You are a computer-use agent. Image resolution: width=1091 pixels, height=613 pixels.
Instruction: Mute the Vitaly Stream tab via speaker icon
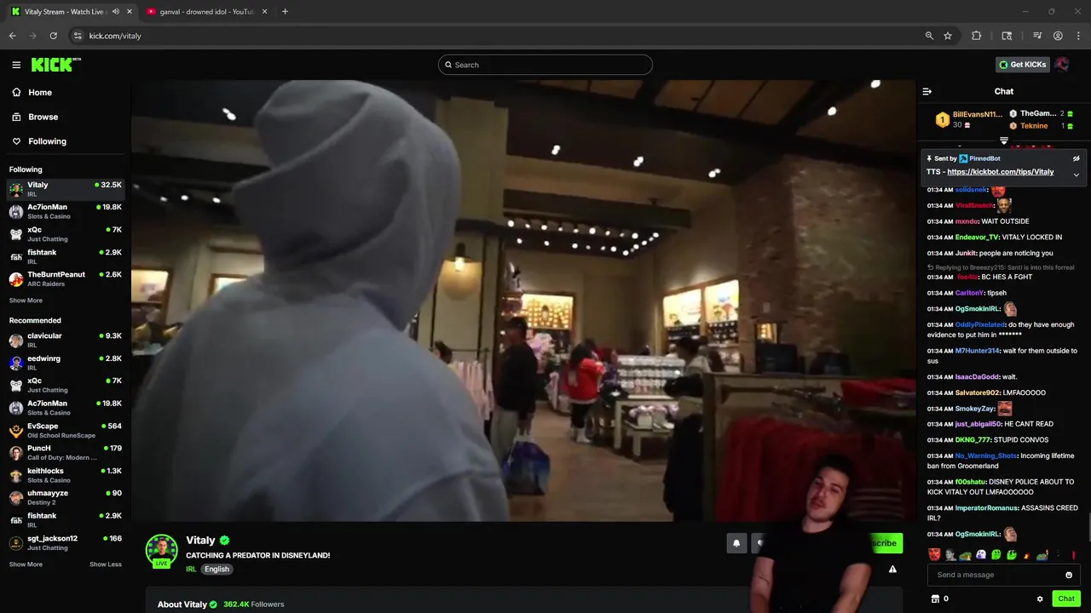[x=115, y=12]
